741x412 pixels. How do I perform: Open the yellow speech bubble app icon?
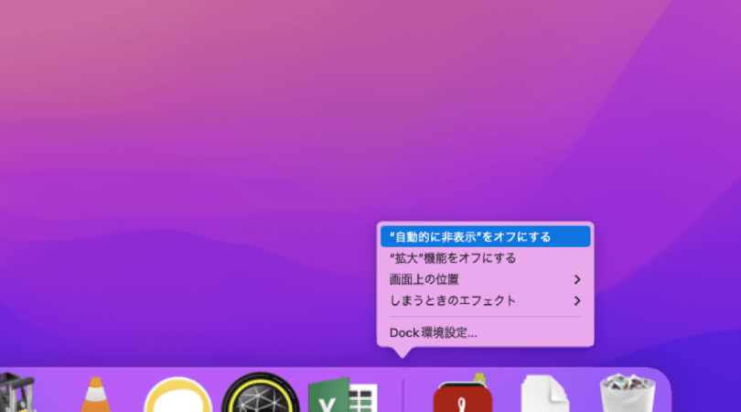click(x=178, y=395)
